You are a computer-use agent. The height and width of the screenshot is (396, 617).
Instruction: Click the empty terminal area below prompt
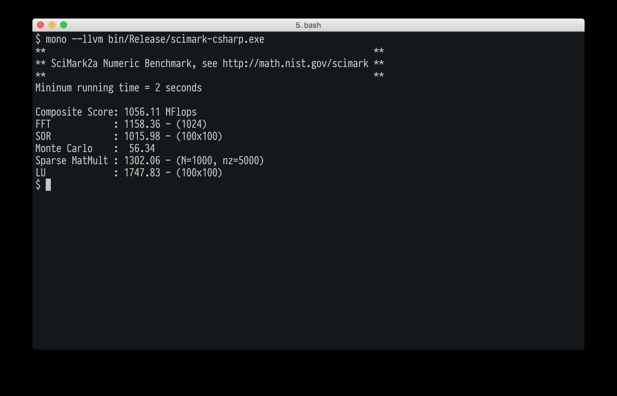[308, 267]
